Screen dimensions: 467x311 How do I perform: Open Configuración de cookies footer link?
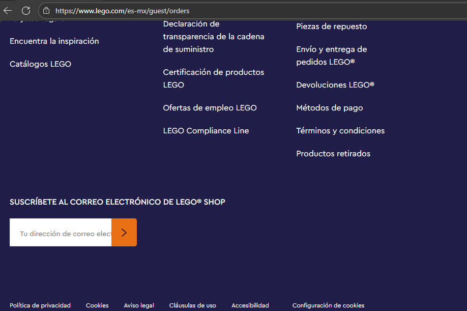click(328, 305)
